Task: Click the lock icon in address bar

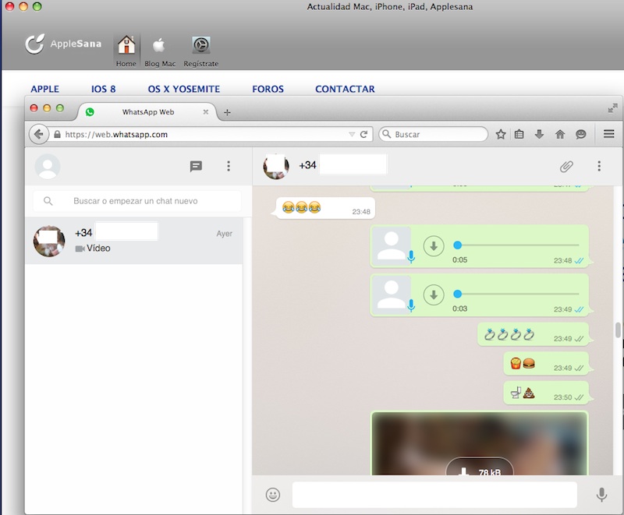Action: [57, 134]
